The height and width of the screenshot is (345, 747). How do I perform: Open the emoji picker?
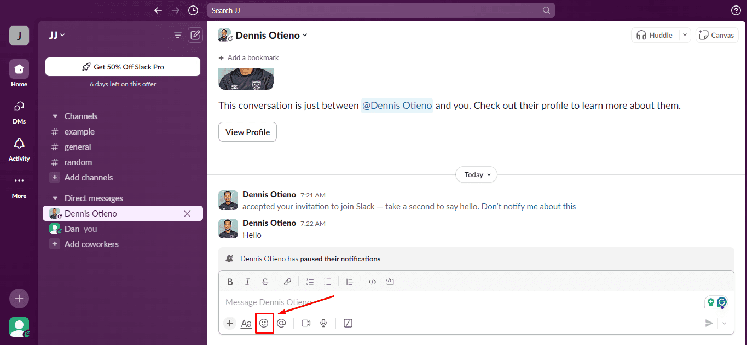click(x=264, y=323)
